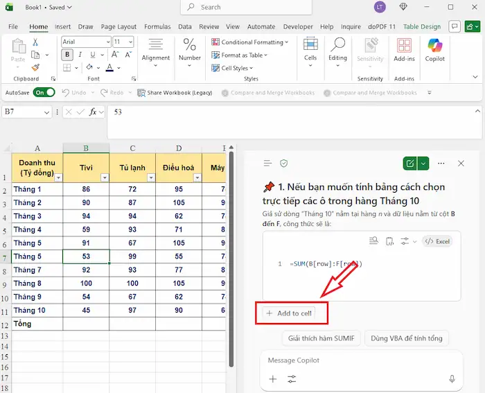Screen dimensions: 485x393
Task: Click the Add to cell button
Action: click(290, 313)
